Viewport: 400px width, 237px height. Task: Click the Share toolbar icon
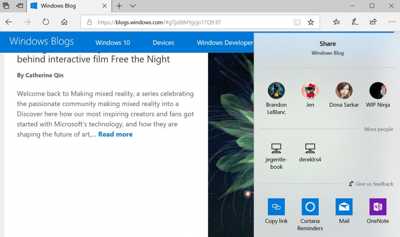[x=373, y=22]
